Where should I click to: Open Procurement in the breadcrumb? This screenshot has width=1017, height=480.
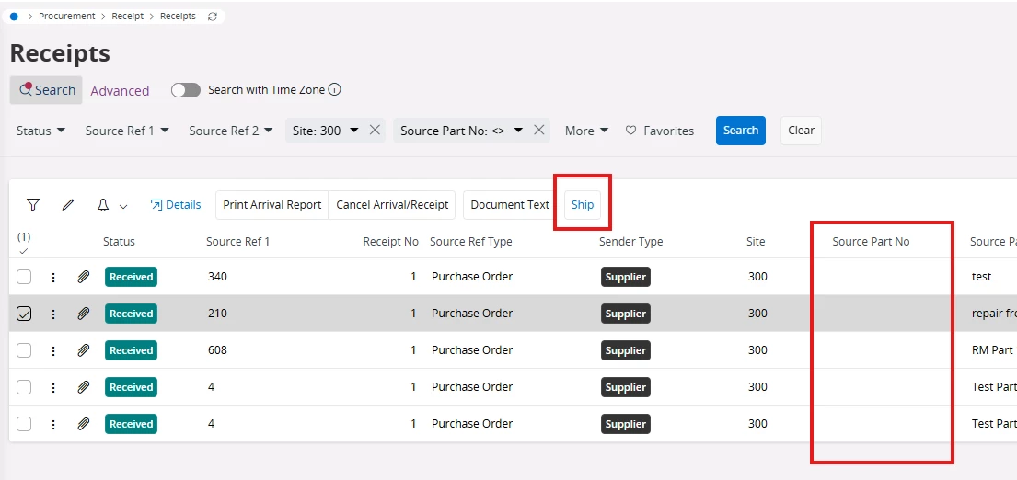click(67, 17)
